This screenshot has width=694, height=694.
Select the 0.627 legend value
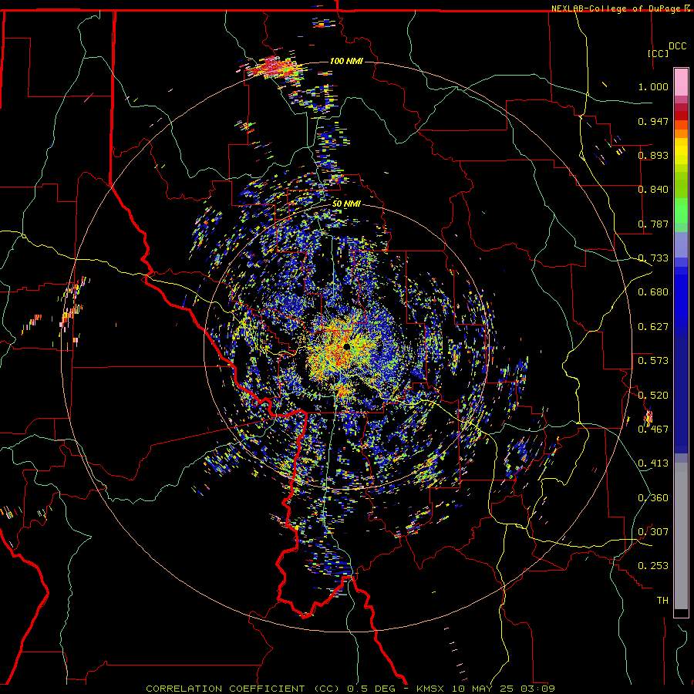click(653, 327)
